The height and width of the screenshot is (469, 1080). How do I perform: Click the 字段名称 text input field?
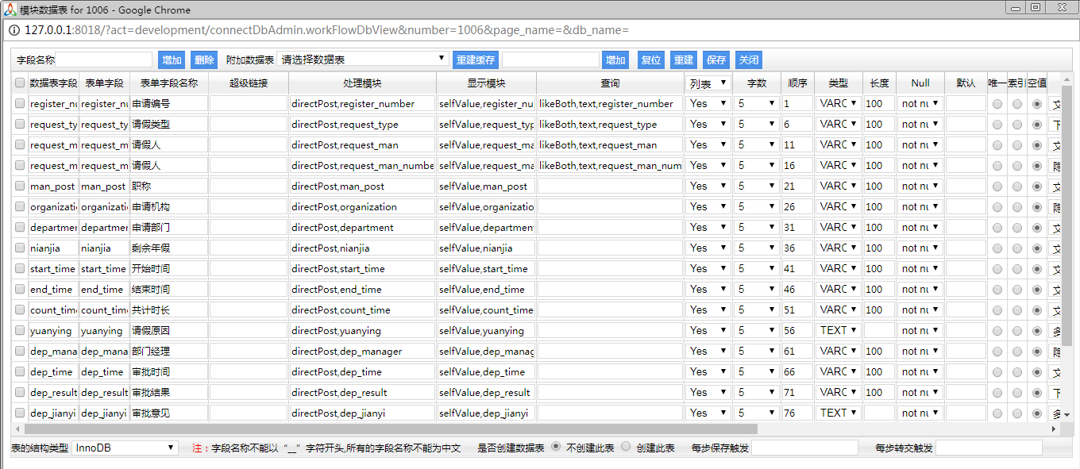pyautogui.click(x=103, y=60)
